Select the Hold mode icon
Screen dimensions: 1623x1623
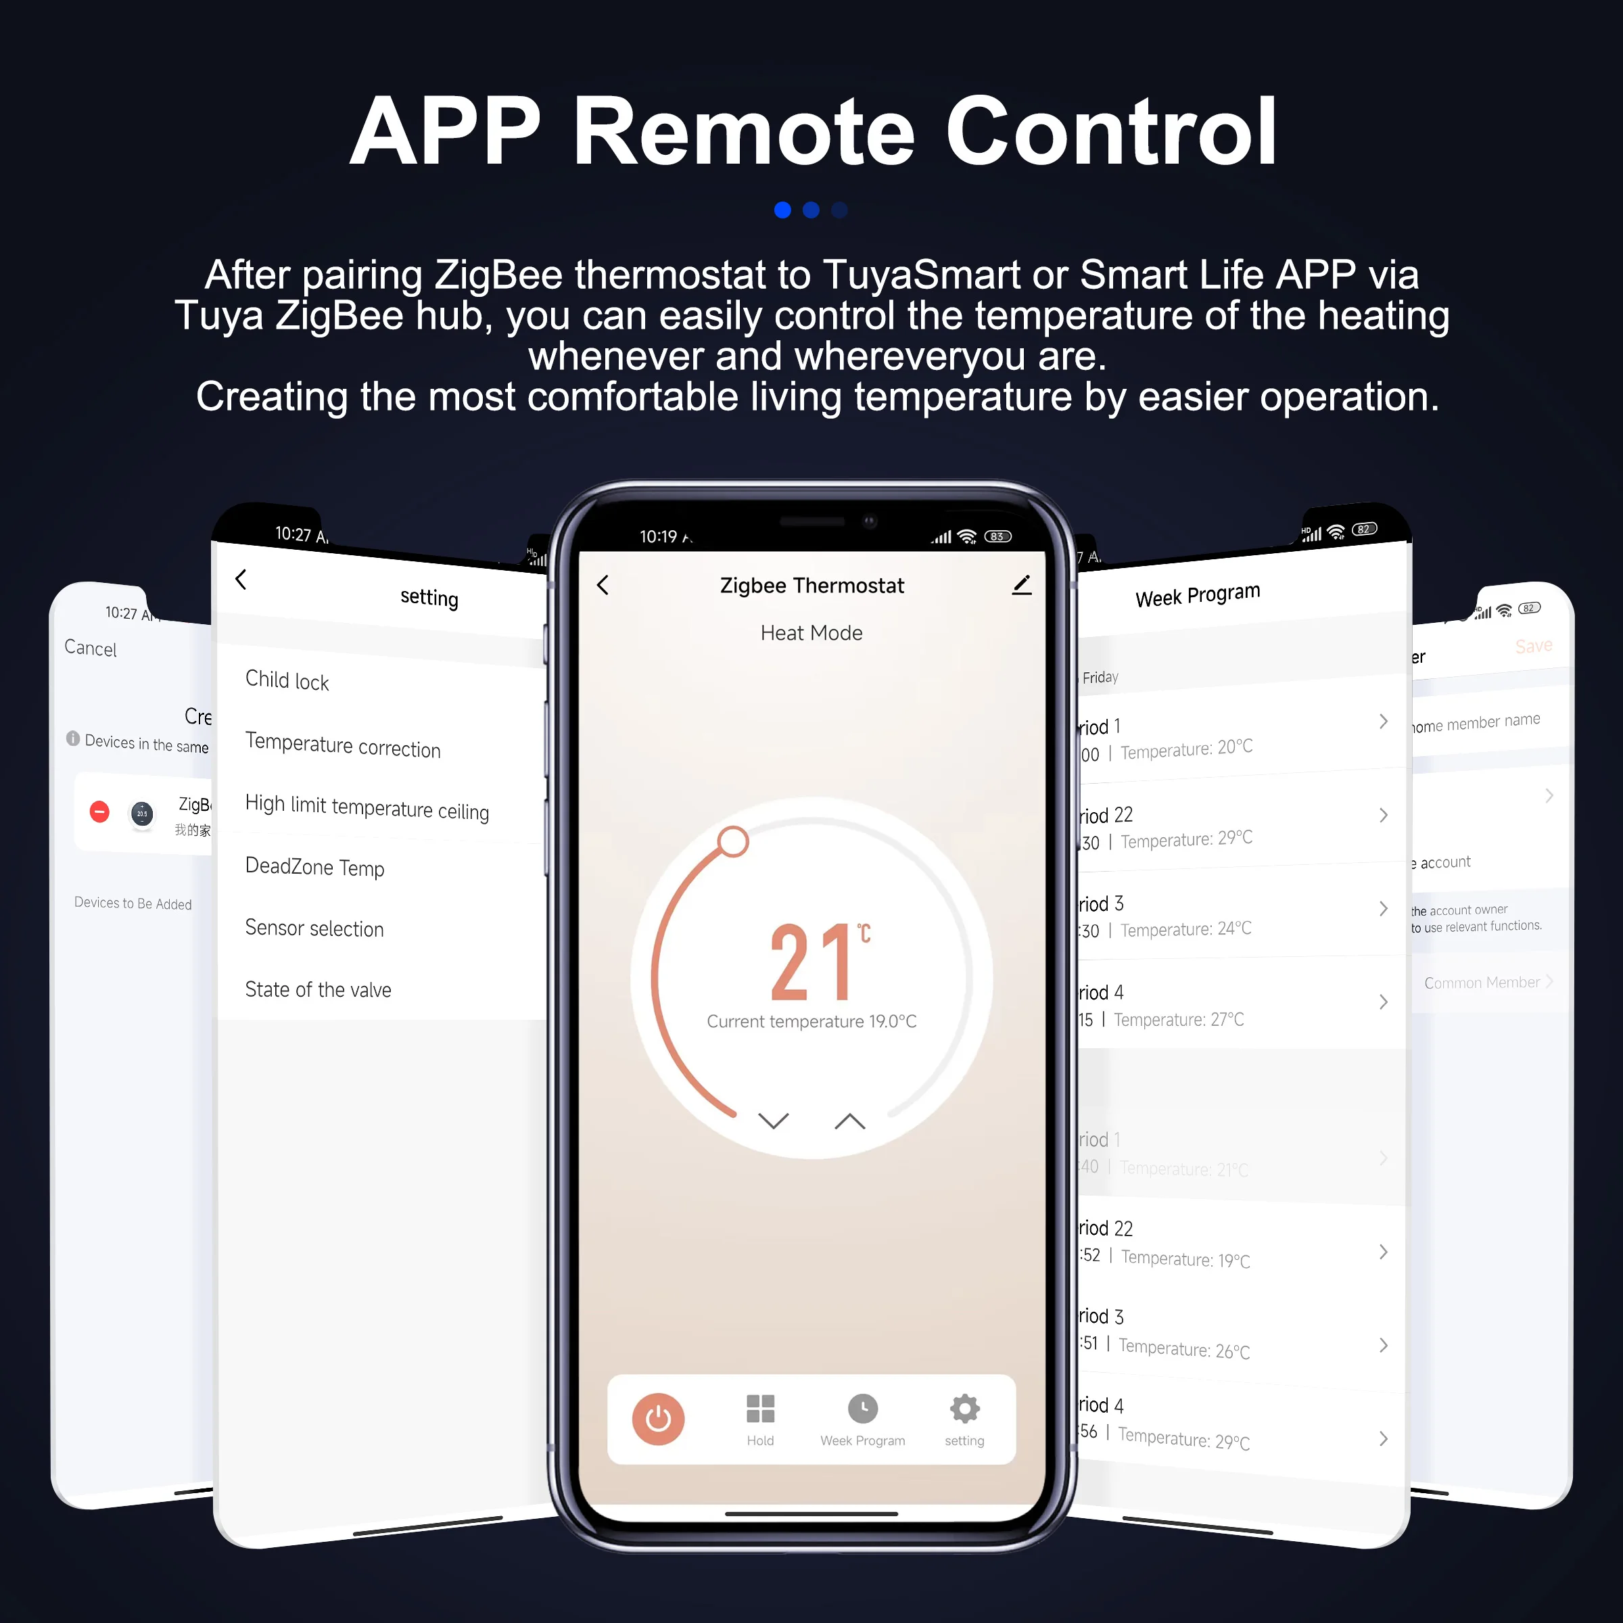coord(766,1369)
